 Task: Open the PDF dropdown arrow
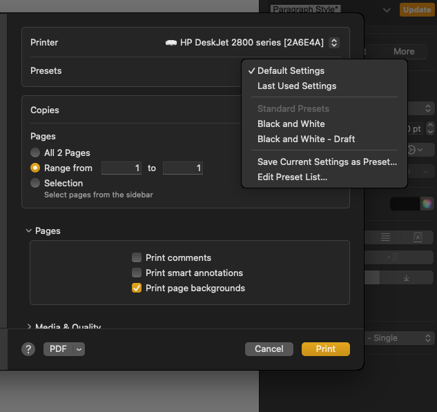79,349
